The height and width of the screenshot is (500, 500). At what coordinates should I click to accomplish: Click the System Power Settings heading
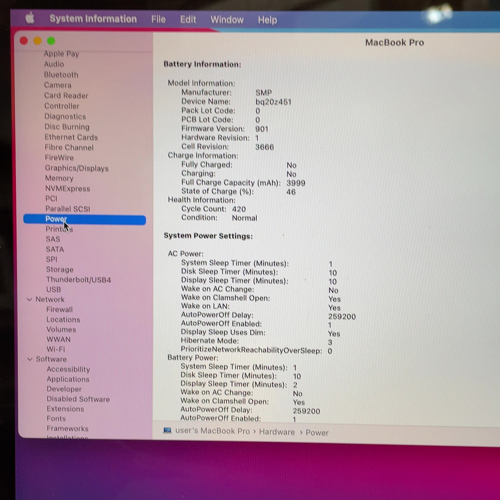click(x=208, y=236)
